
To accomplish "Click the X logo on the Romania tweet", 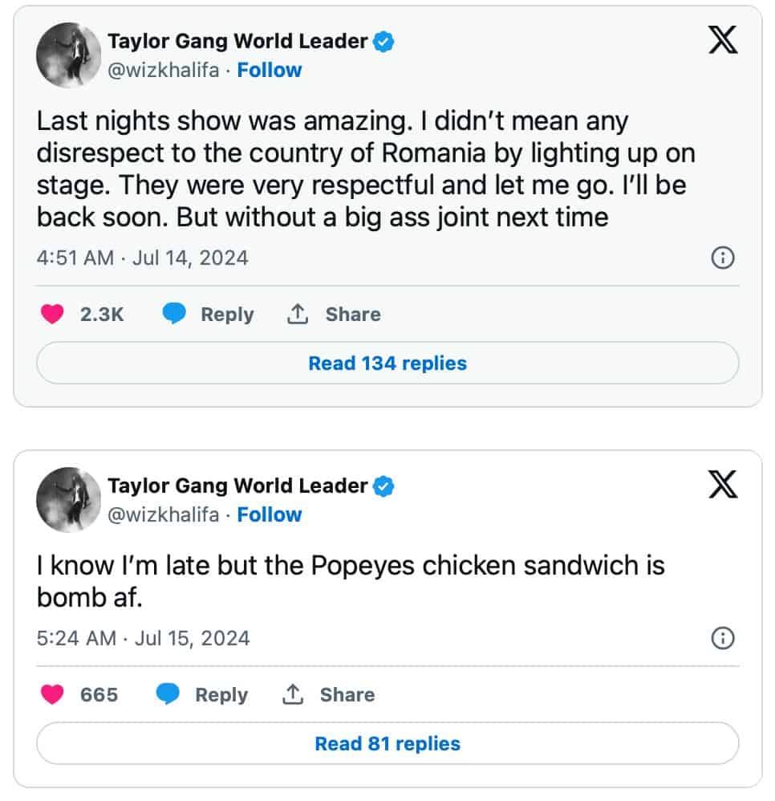I will 723,39.
